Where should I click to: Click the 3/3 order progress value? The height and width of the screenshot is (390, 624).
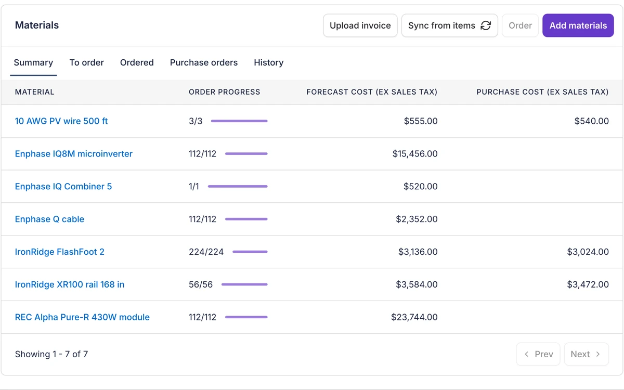pos(196,121)
